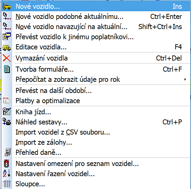Image resolution: width=191 pixels, height=189 pixels.
Task: Click the Editace vozidla truck icon
Action: (7, 48)
